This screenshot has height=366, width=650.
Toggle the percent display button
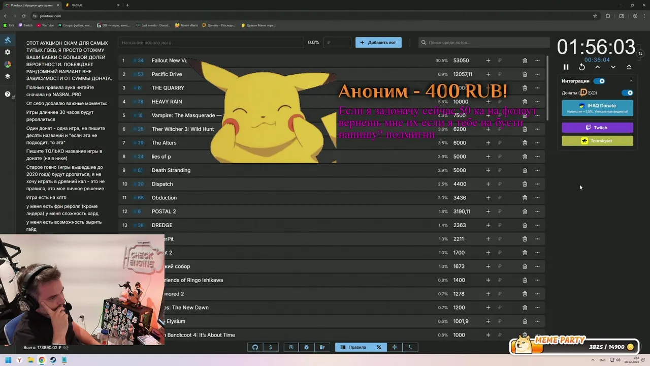click(x=379, y=347)
